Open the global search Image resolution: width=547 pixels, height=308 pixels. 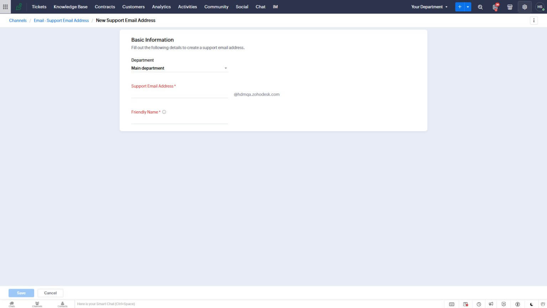click(480, 7)
